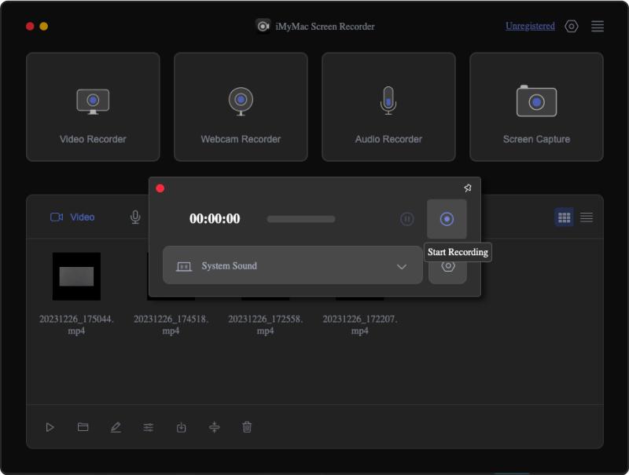Switch to list view
Screen dimensions: 629x475
click(x=587, y=217)
